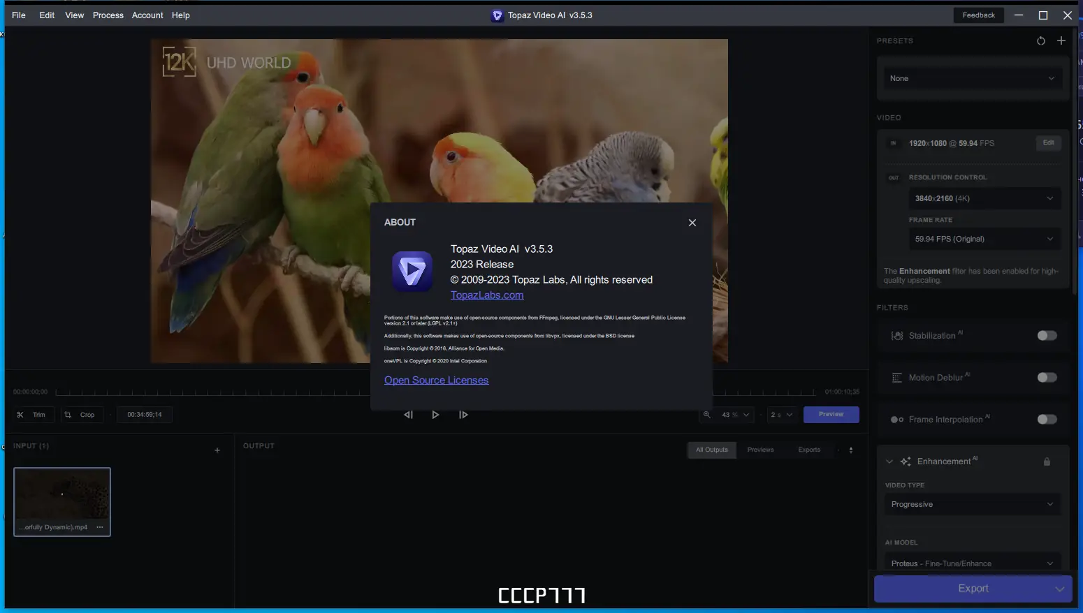Screen dimensions: 1083x613
Task: Click the zoom magnifier icon
Action: (707, 414)
